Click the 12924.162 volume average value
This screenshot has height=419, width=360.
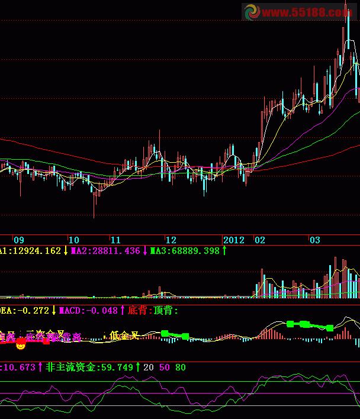37,251
